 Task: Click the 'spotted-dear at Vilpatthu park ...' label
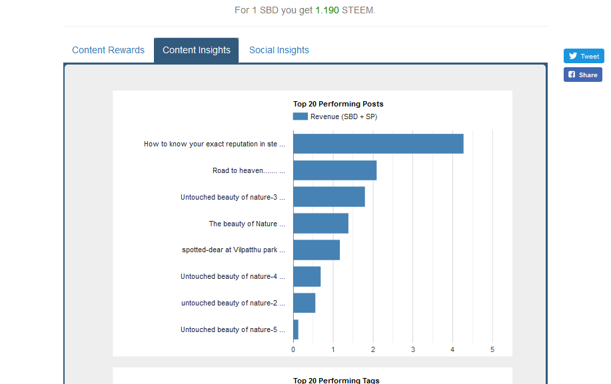(233, 250)
